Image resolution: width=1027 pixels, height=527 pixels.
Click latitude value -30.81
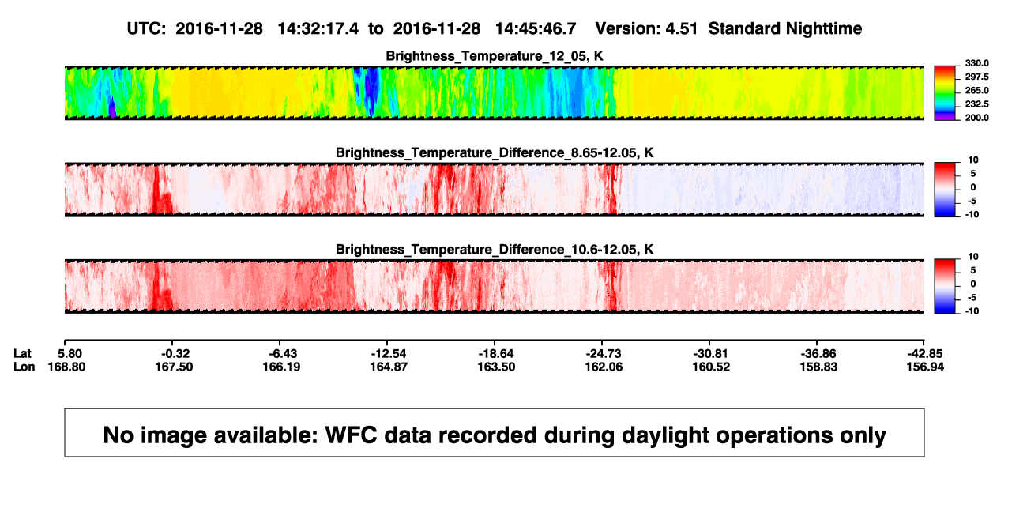coord(711,353)
